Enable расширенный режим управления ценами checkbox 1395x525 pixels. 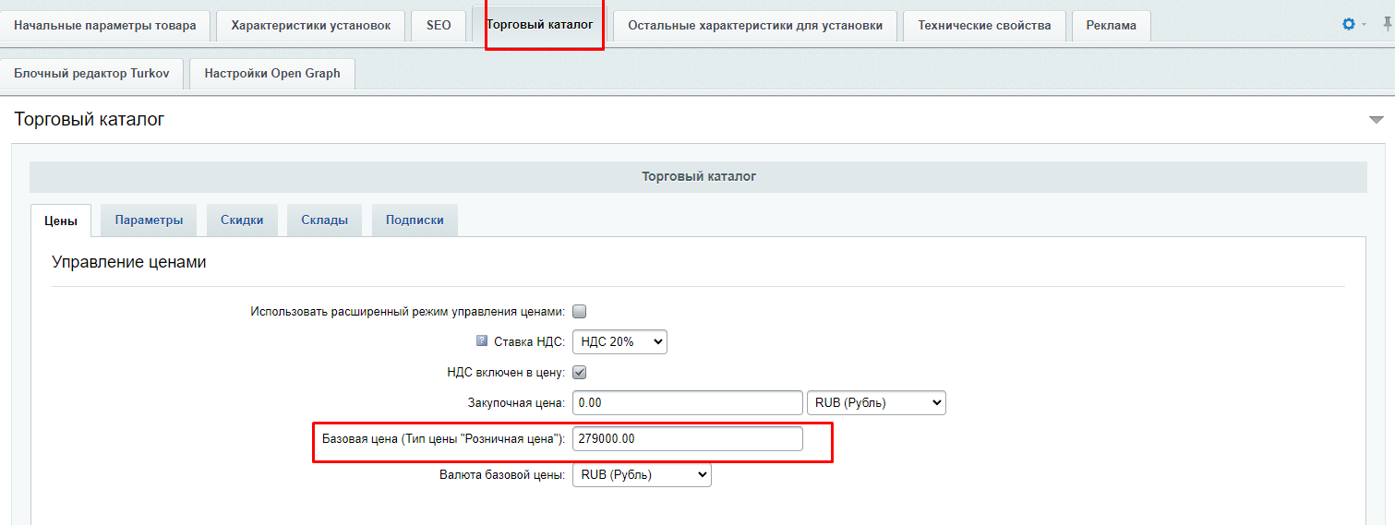click(x=580, y=312)
